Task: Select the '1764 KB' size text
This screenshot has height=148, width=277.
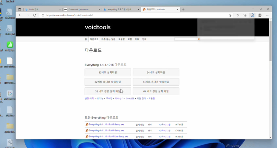Action: click(179, 131)
